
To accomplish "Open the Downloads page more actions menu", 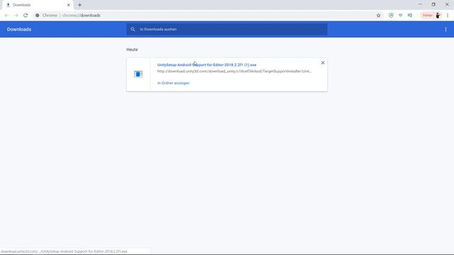I will (x=445, y=30).
